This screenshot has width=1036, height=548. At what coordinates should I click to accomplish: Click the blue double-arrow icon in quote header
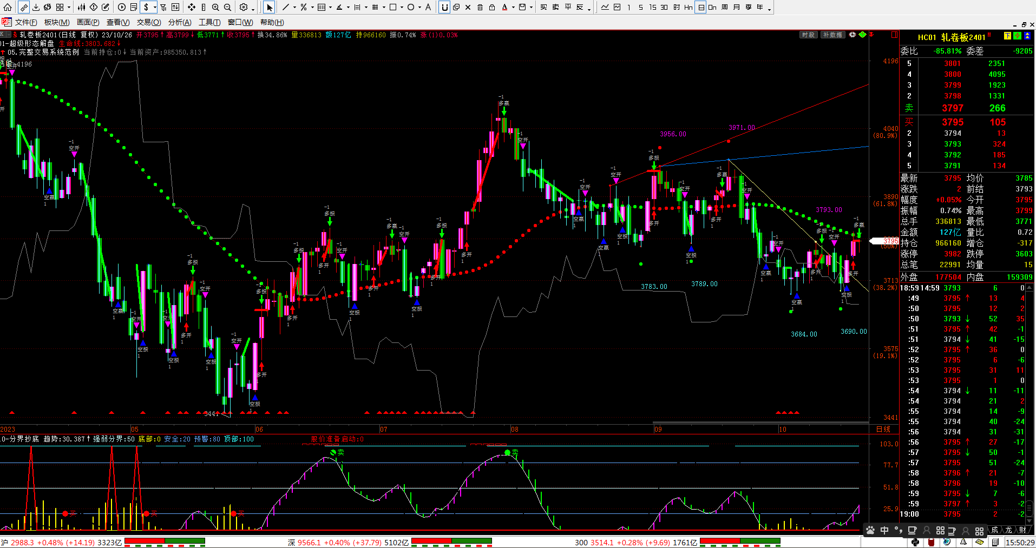[x=1027, y=36]
